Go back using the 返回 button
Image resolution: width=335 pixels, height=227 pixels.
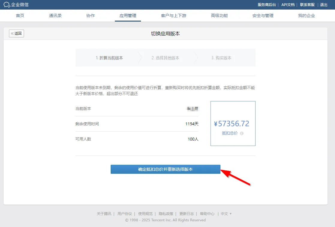16,33
